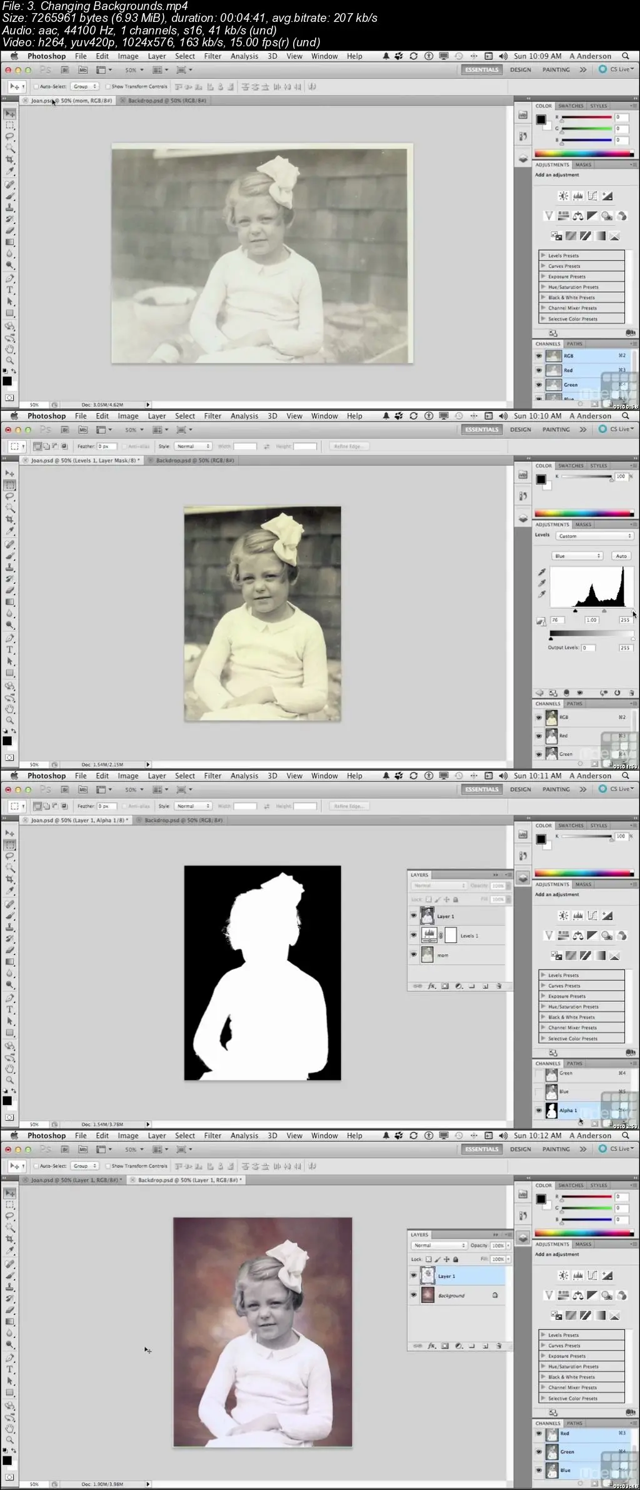Pick the Clone Stamp tool in the 10:09 AM frame
This screenshot has width=640, height=1490.
(10, 207)
